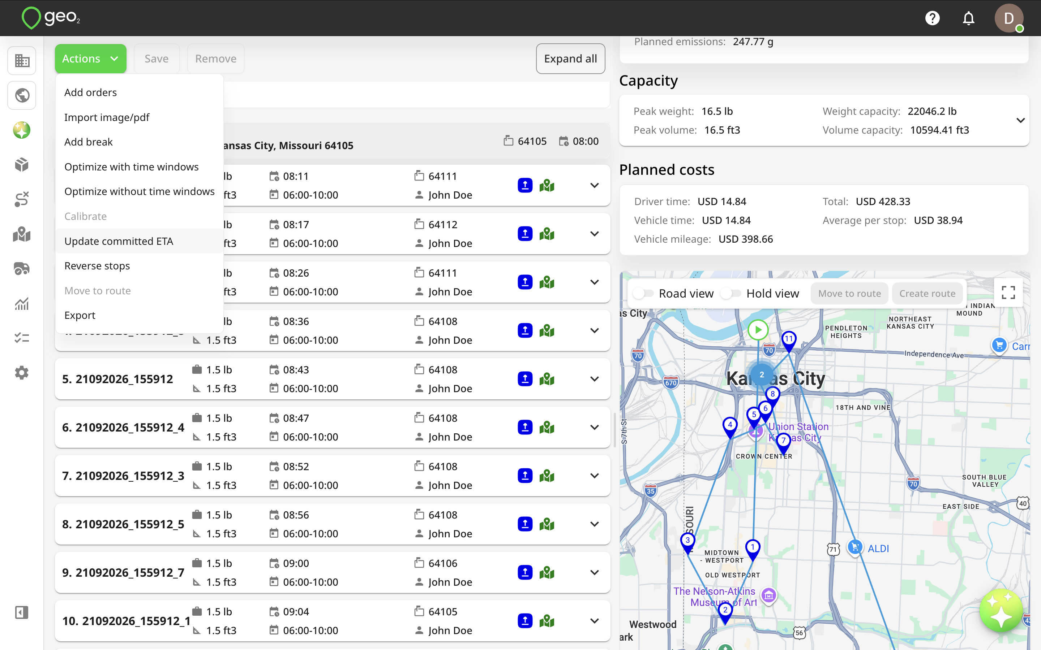Open notifications bell icon

pyautogui.click(x=968, y=18)
